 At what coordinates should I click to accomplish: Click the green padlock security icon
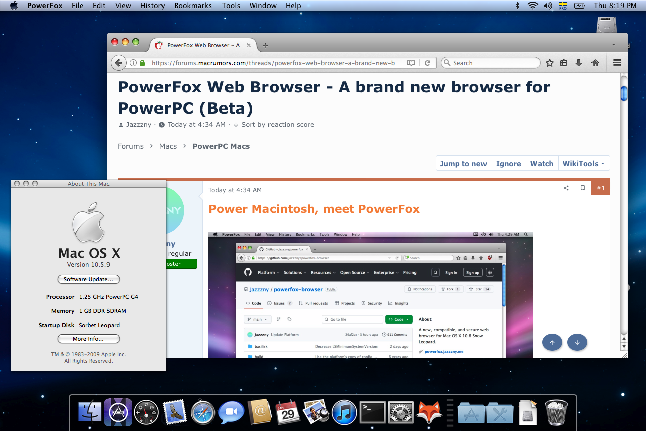[142, 63]
